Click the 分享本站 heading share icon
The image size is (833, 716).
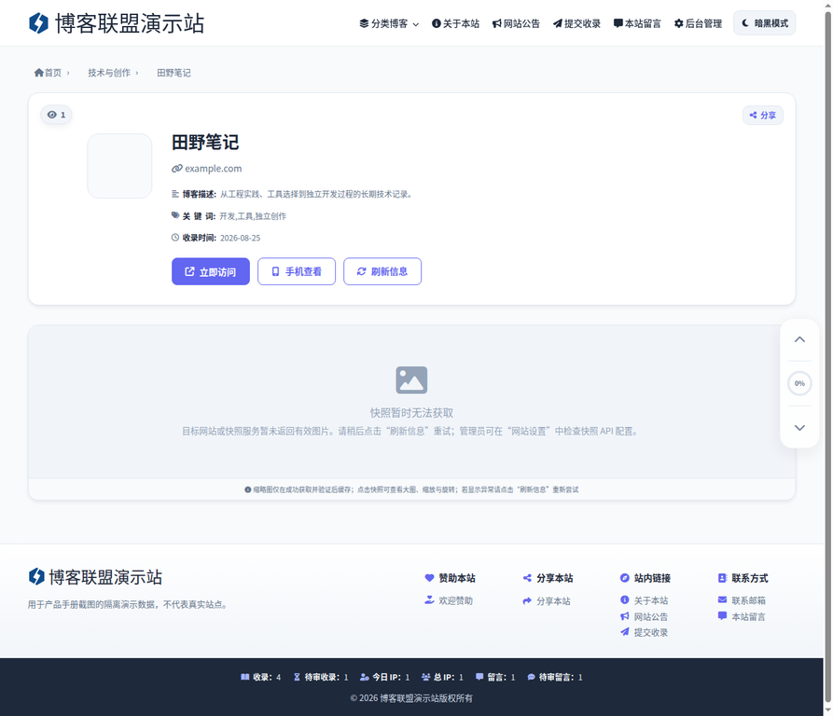click(527, 578)
